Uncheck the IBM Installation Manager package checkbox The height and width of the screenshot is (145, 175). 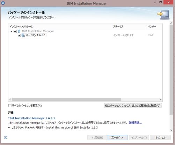(x=15, y=31)
